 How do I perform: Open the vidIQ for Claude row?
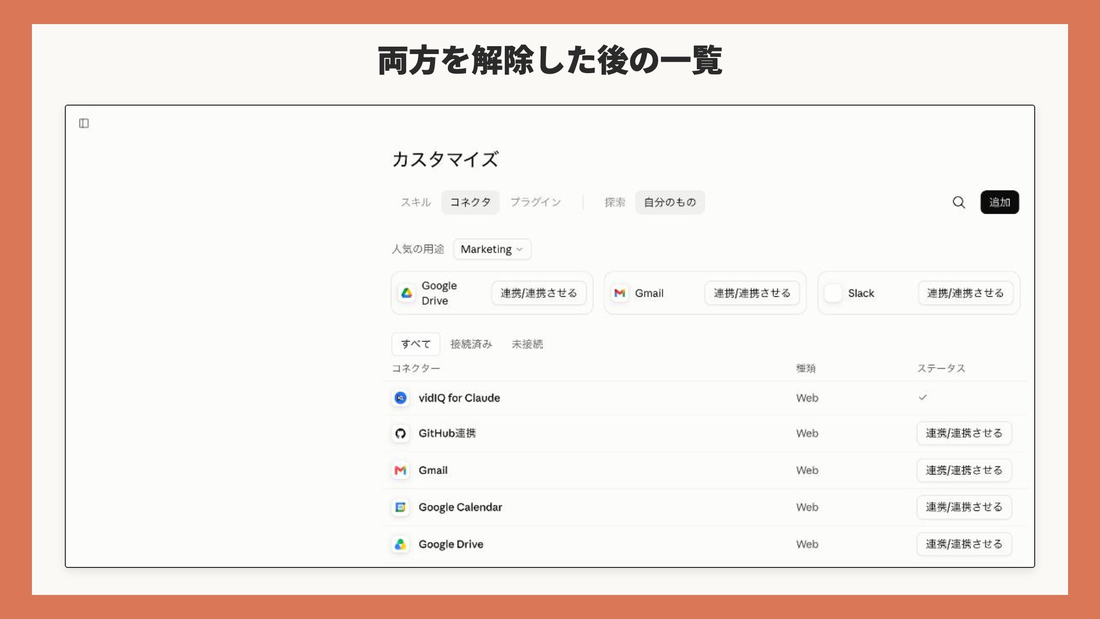click(x=705, y=398)
